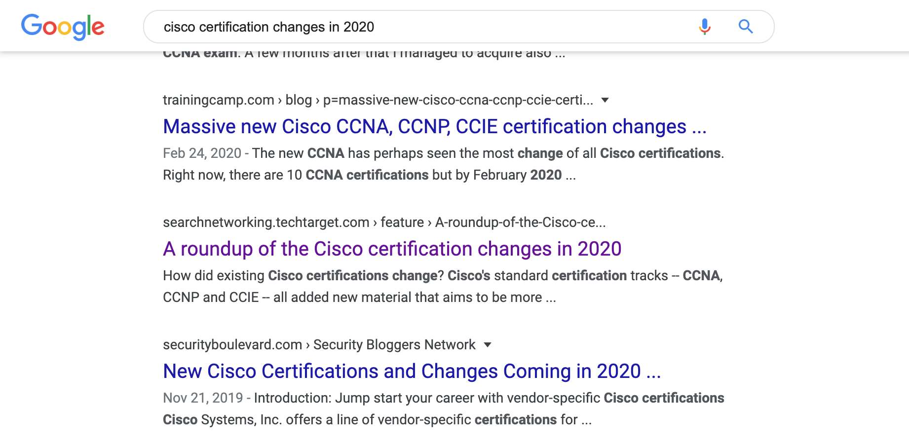Click 'A-roundup-of-the-Cisco-ce...' breadcrumb segment
Viewport: 909px width, 448px height.
coord(521,223)
